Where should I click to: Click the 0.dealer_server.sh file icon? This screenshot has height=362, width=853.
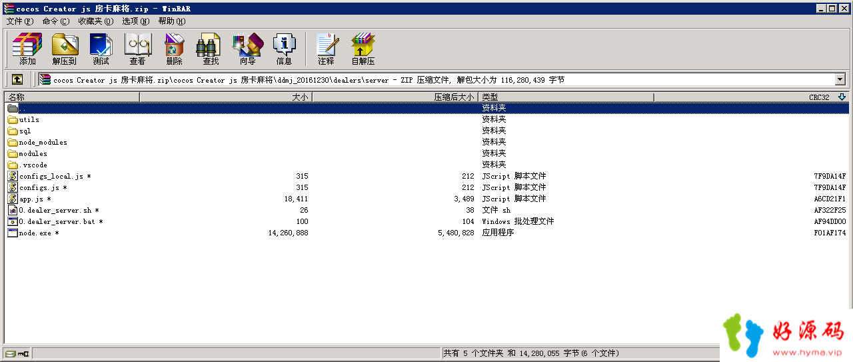(x=13, y=210)
